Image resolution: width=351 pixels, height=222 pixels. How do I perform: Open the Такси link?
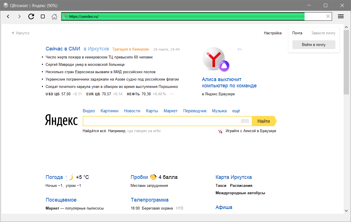tap(221, 186)
